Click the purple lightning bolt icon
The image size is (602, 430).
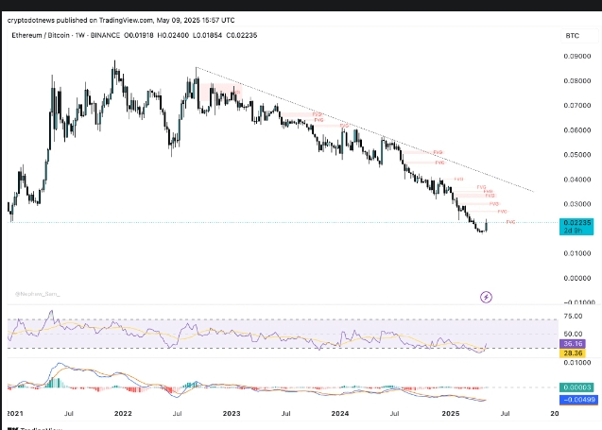click(x=486, y=297)
